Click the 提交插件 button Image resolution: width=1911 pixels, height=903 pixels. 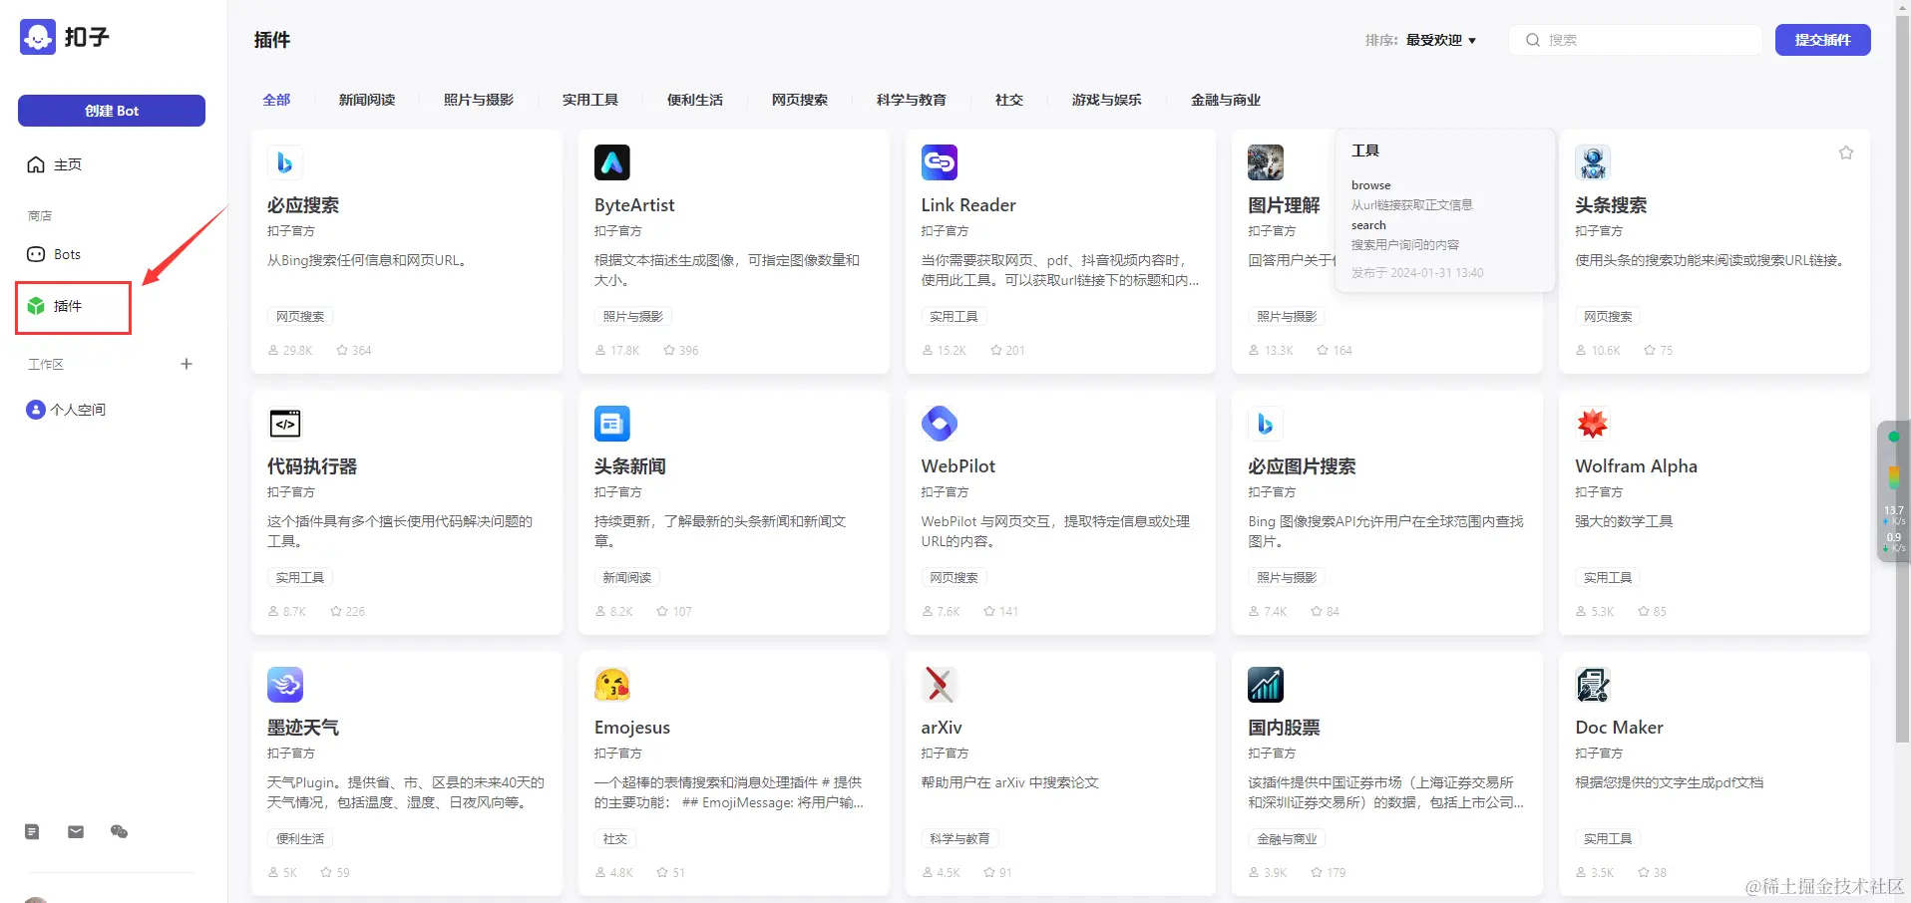point(1823,40)
